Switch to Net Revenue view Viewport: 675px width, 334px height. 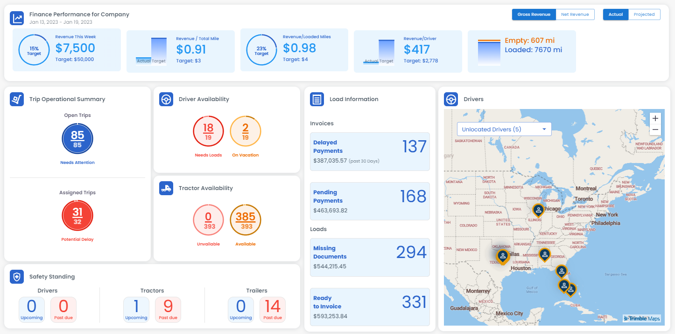pos(575,14)
